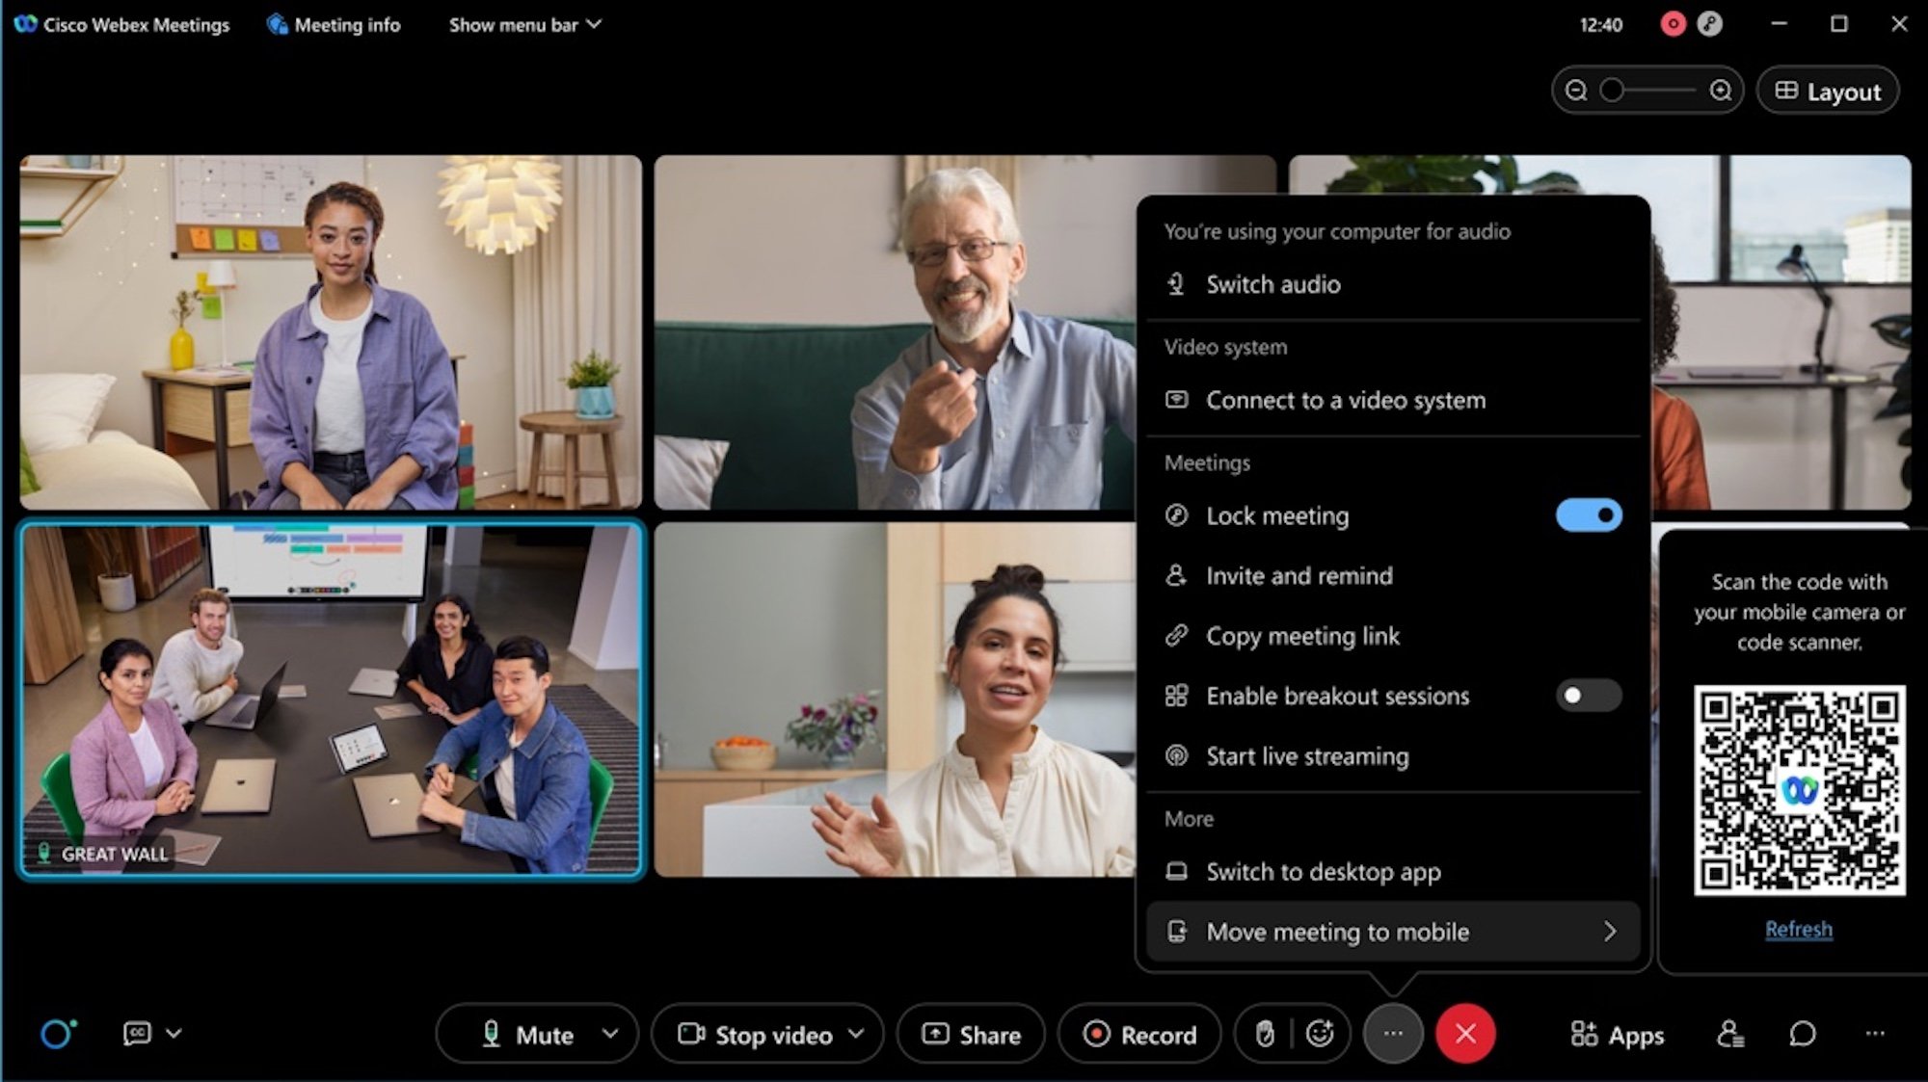
Task: Click the Share screen icon
Action: pos(972,1033)
